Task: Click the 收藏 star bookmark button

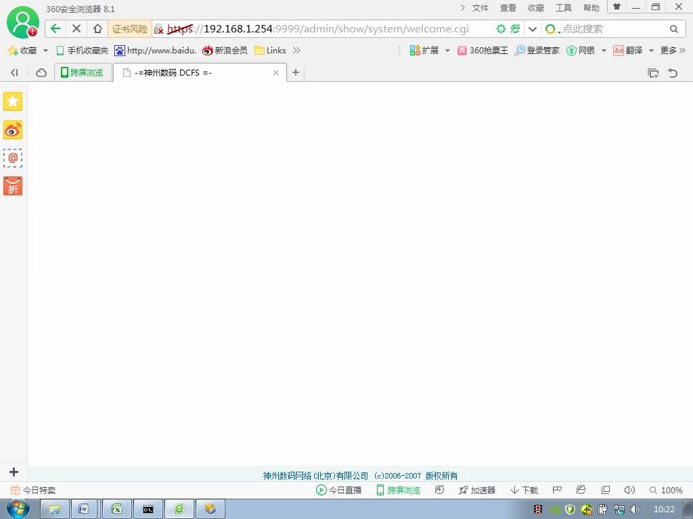Action: point(22,50)
